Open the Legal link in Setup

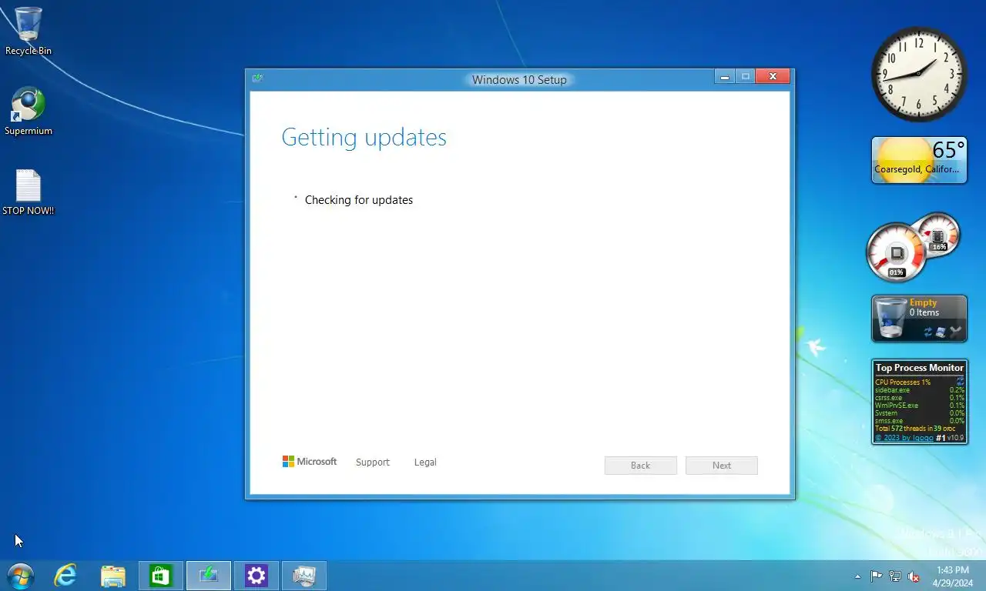pos(425,462)
